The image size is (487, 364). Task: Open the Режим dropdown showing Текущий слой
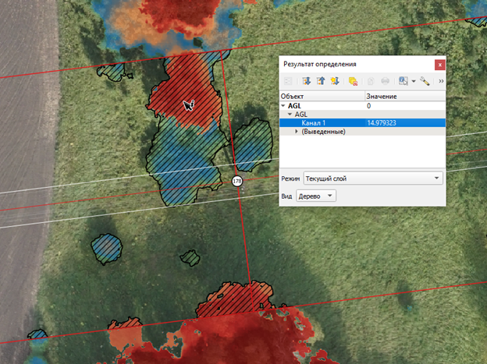[372, 178]
